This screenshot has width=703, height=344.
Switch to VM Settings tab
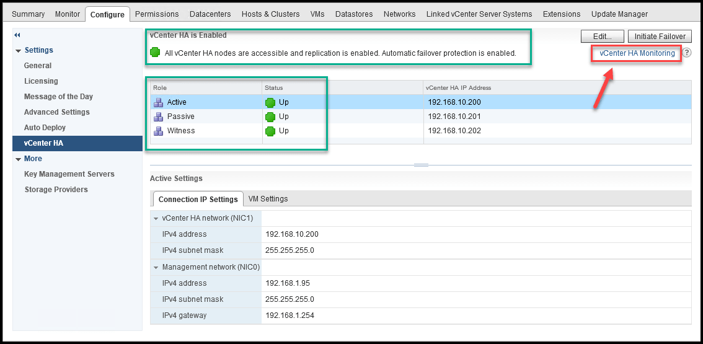(x=268, y=198)
